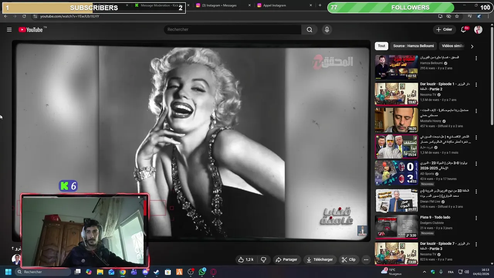This screenshot has height=278, width=494.
Task: Open options for AJ+ suggested video
Action: 476,137
